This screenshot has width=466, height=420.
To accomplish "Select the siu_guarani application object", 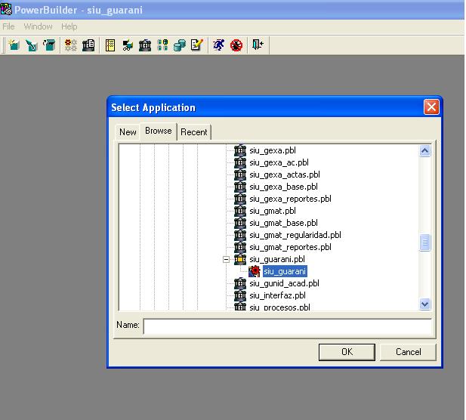I will click(285, 271).
